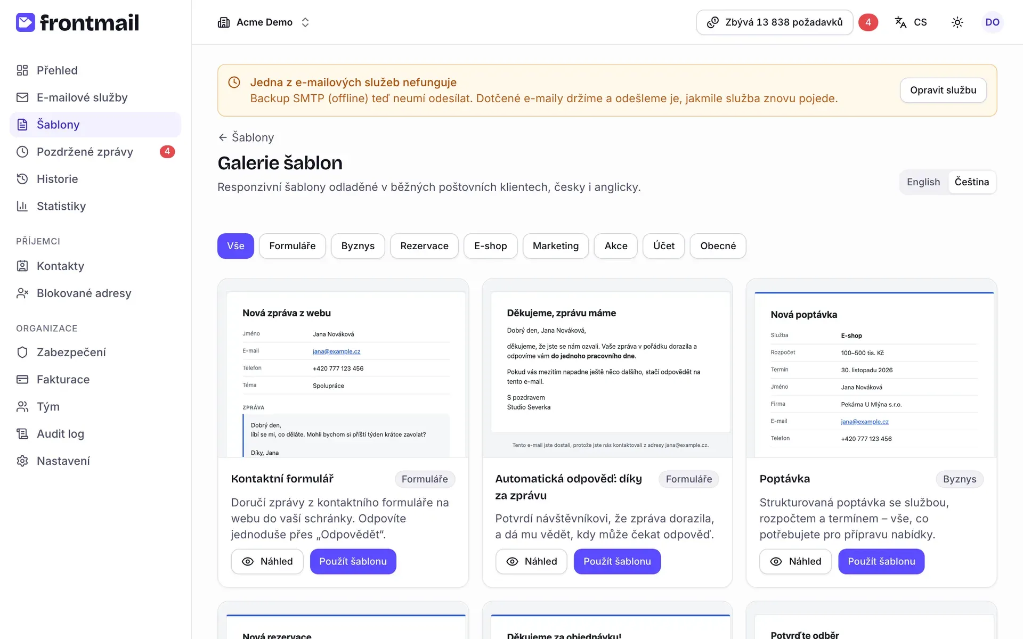
Task: Click the E-mailové služby envelope icon
Action: click(x=22, y=97)
